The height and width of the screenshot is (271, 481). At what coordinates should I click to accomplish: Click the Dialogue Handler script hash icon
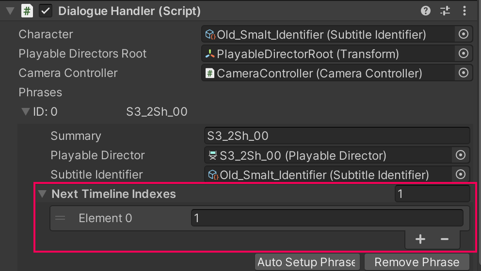click(x=28, y=11)
